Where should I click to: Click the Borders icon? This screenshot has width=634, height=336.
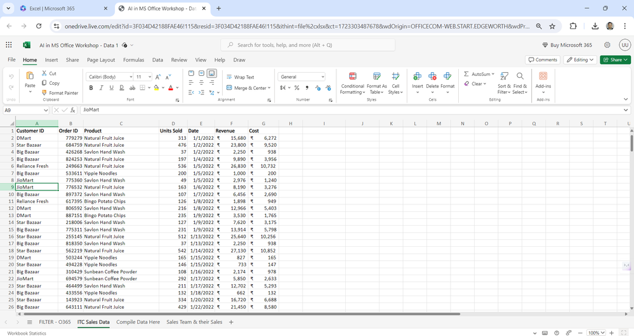coord(142,87)
